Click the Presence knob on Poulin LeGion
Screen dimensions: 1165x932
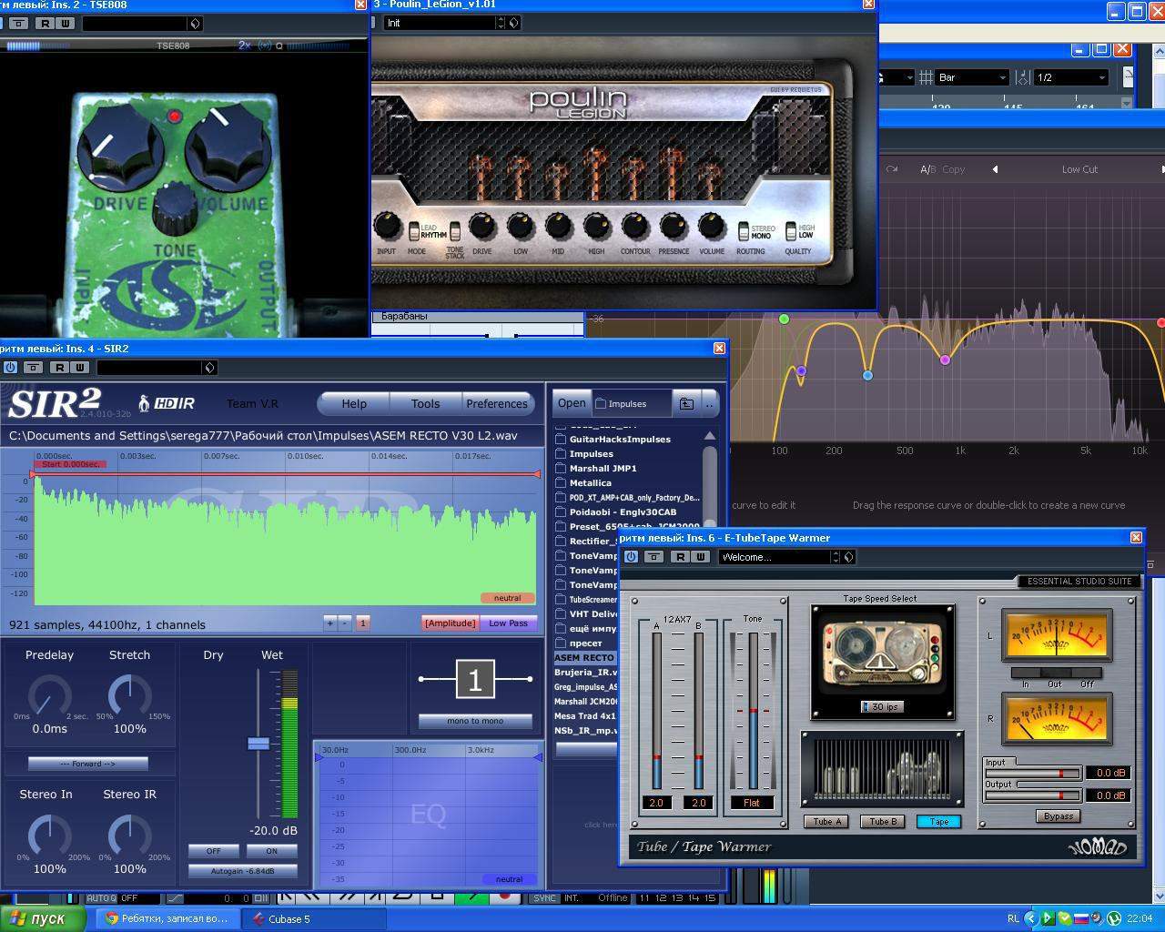[x=674, y=228]
